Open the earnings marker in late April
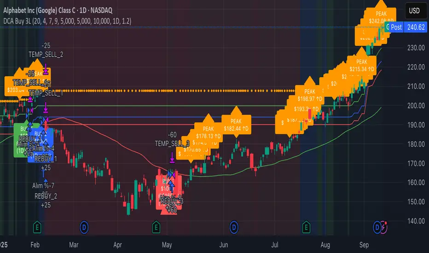The image size is (429, 253). [x=156, y=227]
